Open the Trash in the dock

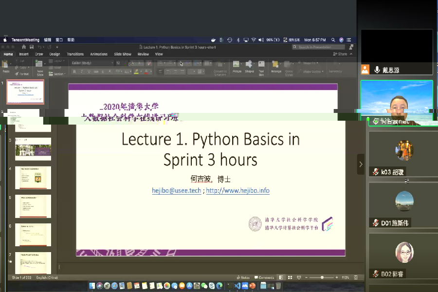pyautogui.click(x=278, y=286)
